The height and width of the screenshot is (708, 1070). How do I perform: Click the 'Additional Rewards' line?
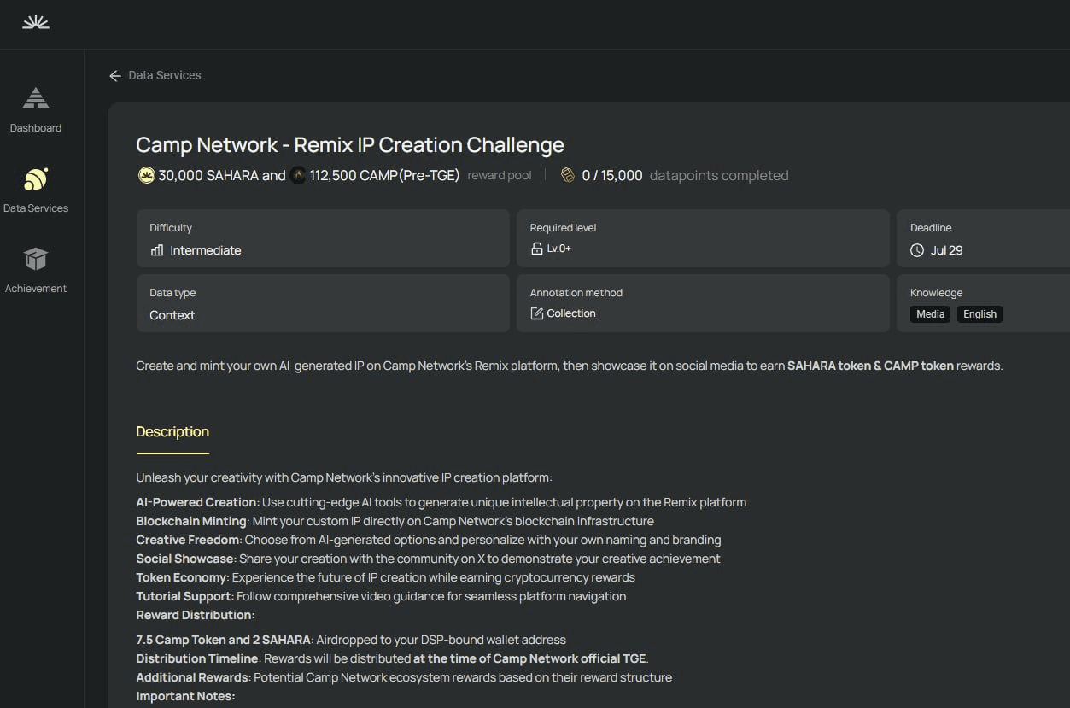click(x=404, y=677)
